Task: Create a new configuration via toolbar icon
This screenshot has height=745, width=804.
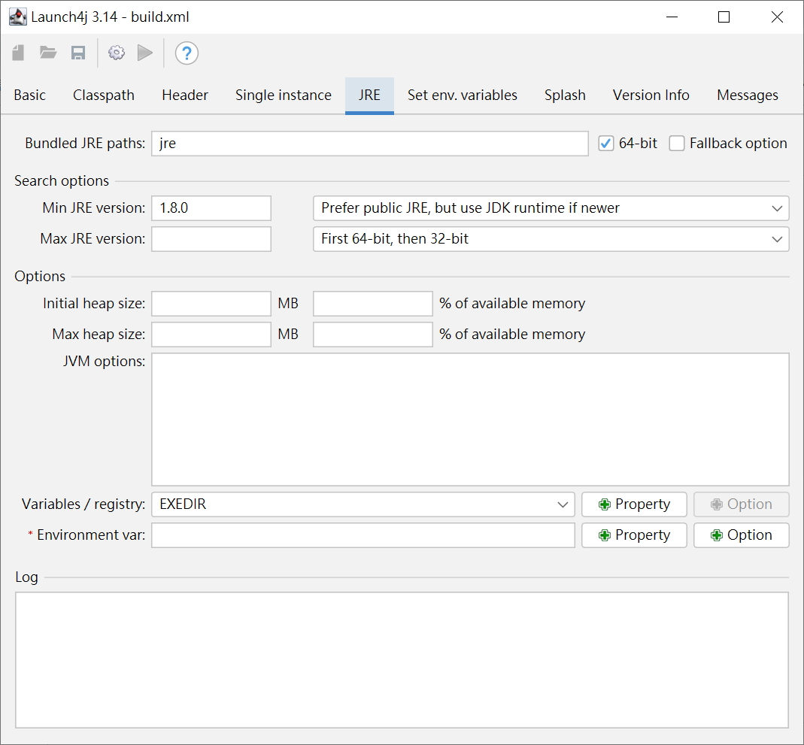Action: pos(19,53)
